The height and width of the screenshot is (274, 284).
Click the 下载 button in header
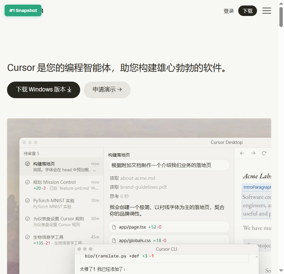(x=247, y=11)
